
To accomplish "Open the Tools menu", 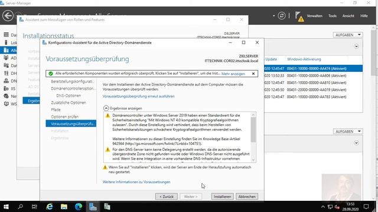I will 332,16.
